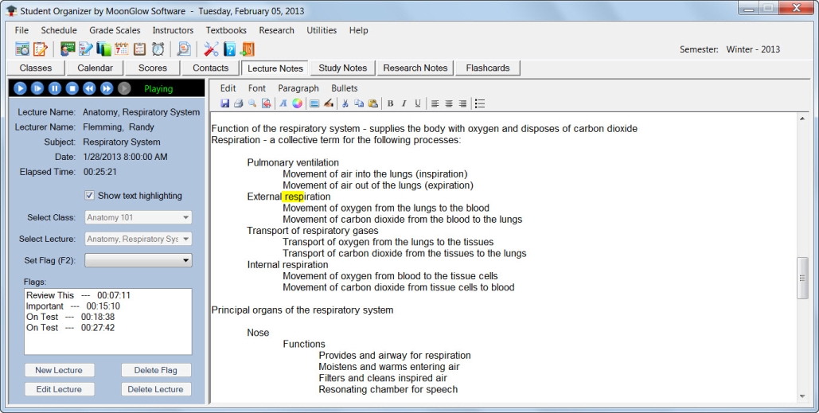The image size is (819, 413).
Task: Switch to the Classes tab
Action: pyautogui.click(x=36, y=68)
